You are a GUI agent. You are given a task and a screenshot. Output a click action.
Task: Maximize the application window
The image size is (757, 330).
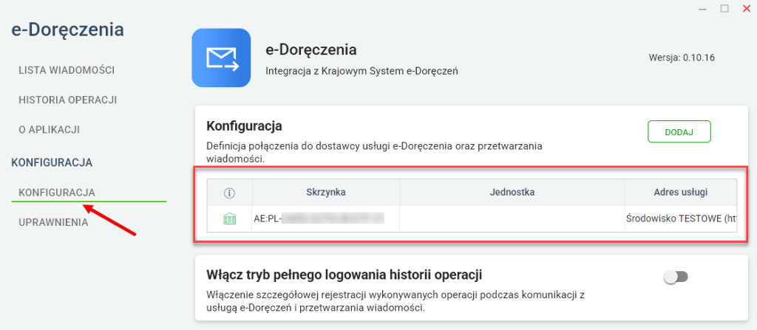tap(724, 8)
